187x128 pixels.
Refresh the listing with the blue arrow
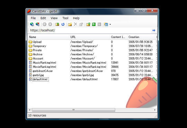(63, 24)
